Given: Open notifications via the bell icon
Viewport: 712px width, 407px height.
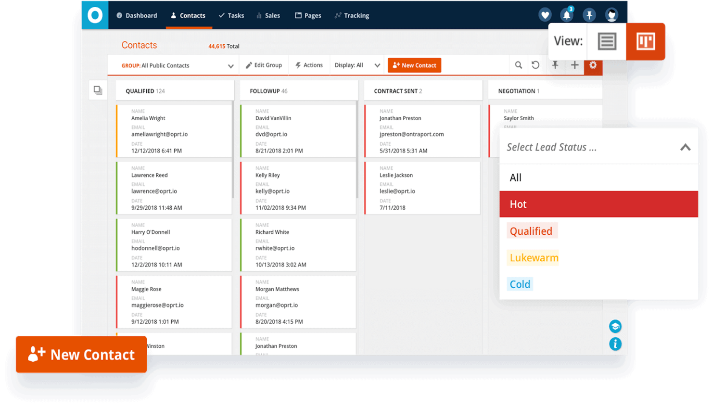Looking at the screenshot, I should [566, 14].
